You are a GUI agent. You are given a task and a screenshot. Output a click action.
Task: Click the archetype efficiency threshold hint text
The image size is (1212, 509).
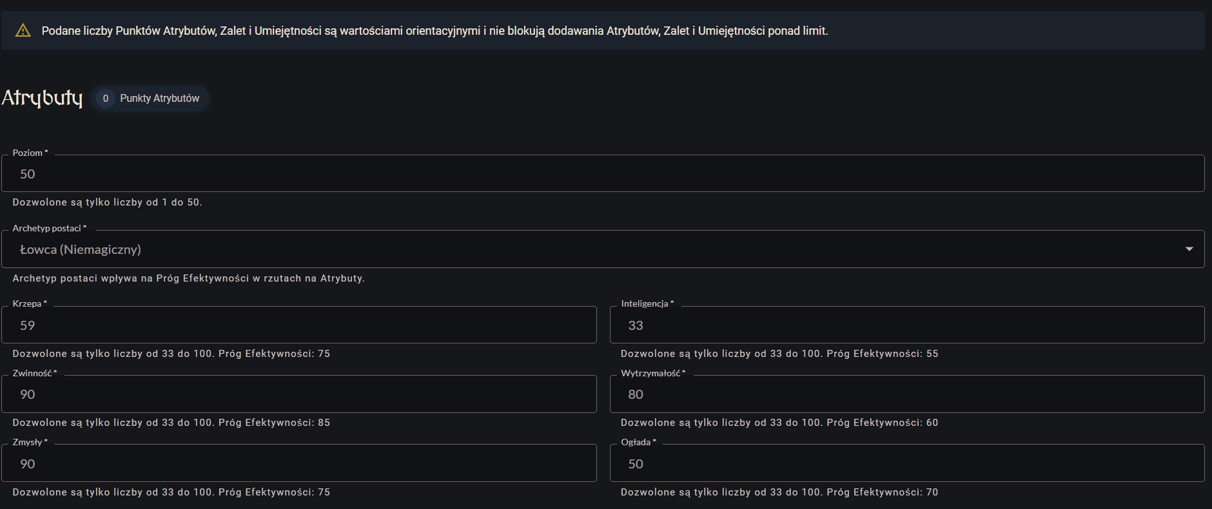click(x=188, y=278)
